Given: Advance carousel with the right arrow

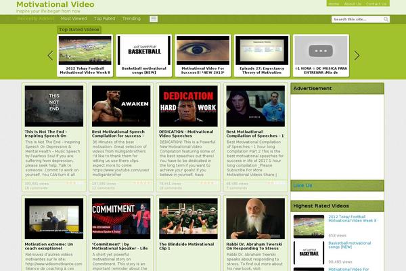Looking at the screenshot, I should pyautogui.click(x=357, y=56).
